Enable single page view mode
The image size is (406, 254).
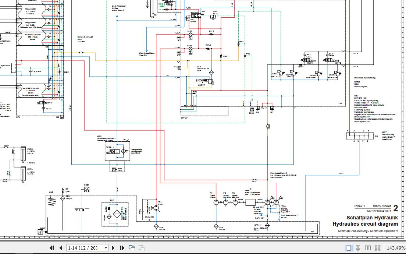(x=349, y=248)
